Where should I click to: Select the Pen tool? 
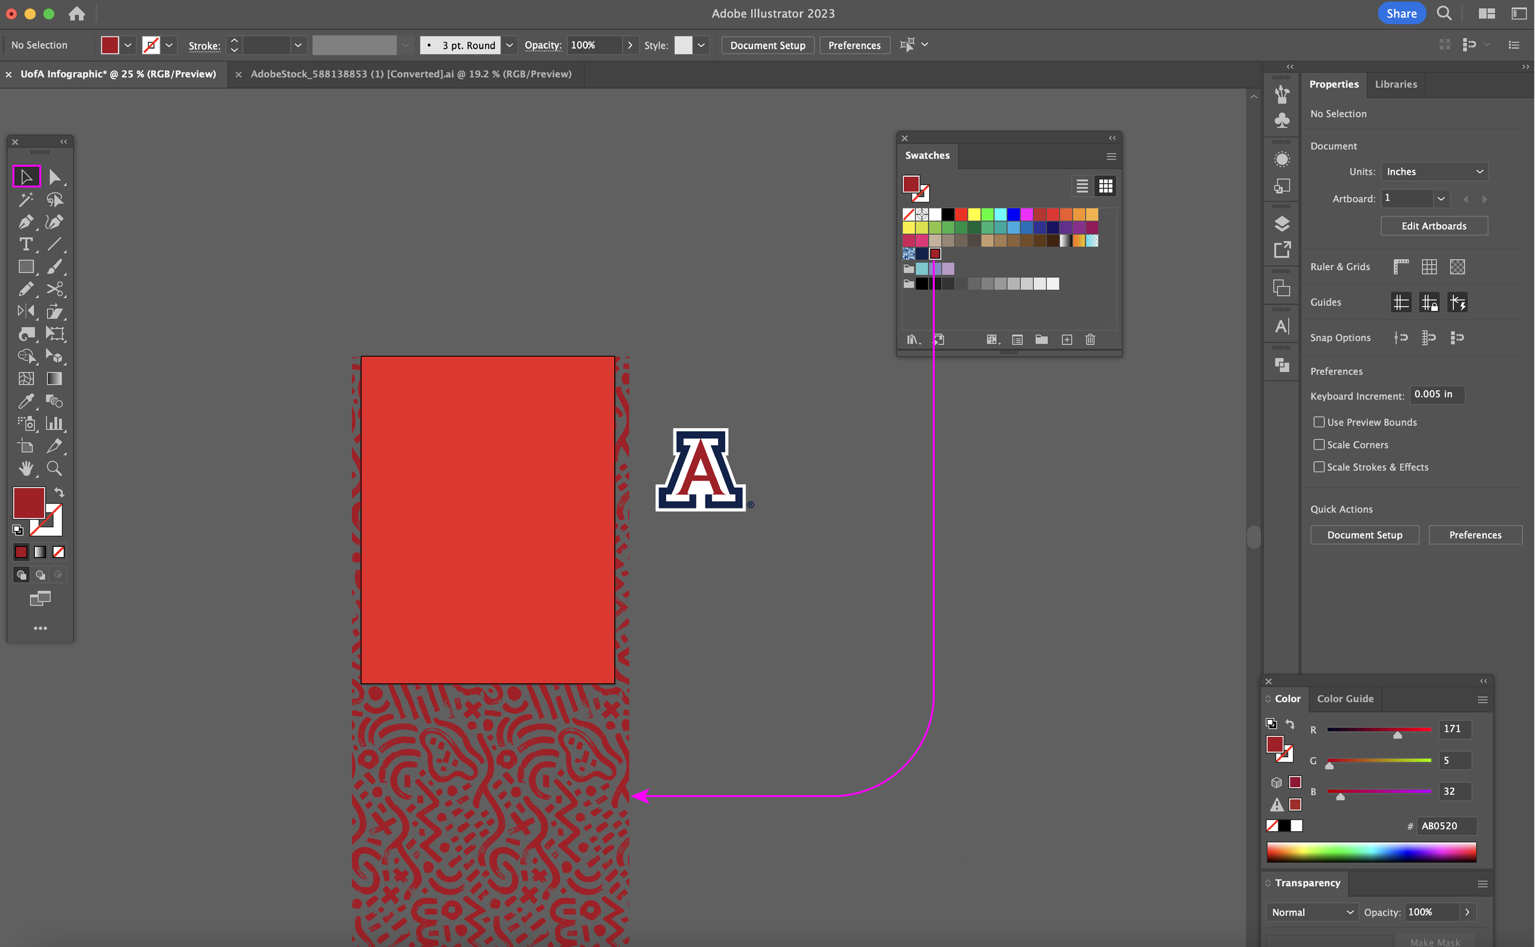(x=26, y=222)
